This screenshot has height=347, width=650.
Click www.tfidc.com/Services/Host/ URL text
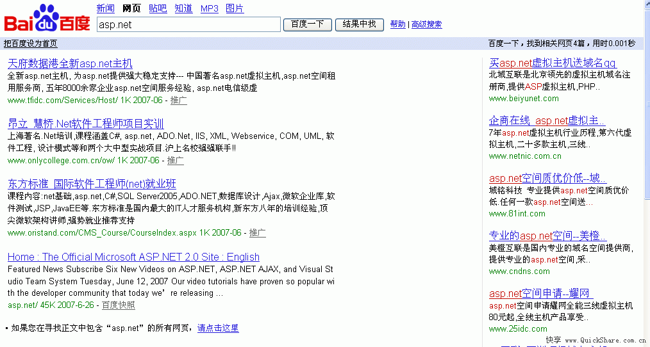63,101
